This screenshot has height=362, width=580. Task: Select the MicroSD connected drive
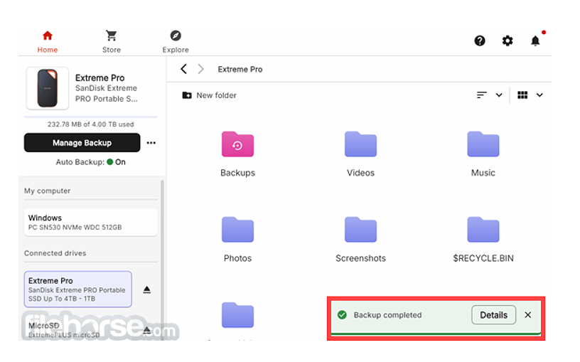78,330
